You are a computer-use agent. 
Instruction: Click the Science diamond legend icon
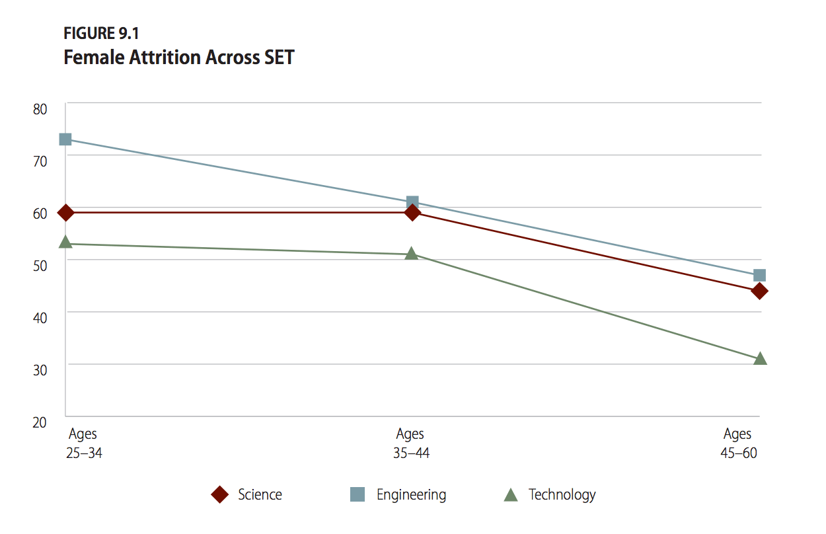click(x=219, y=494)
